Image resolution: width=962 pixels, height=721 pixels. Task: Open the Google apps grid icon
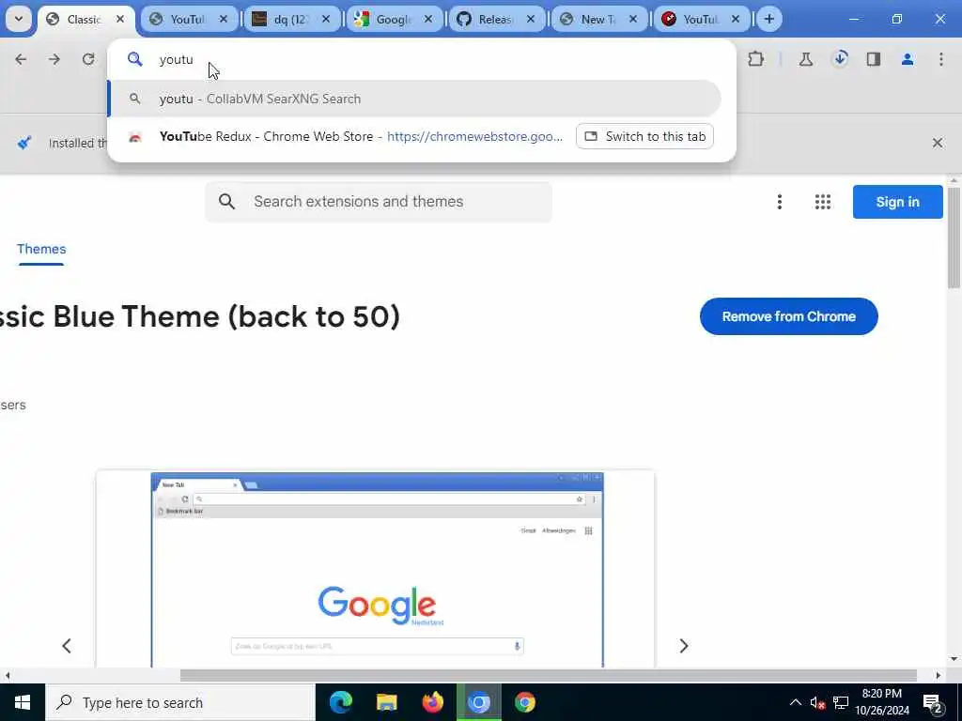823,202
